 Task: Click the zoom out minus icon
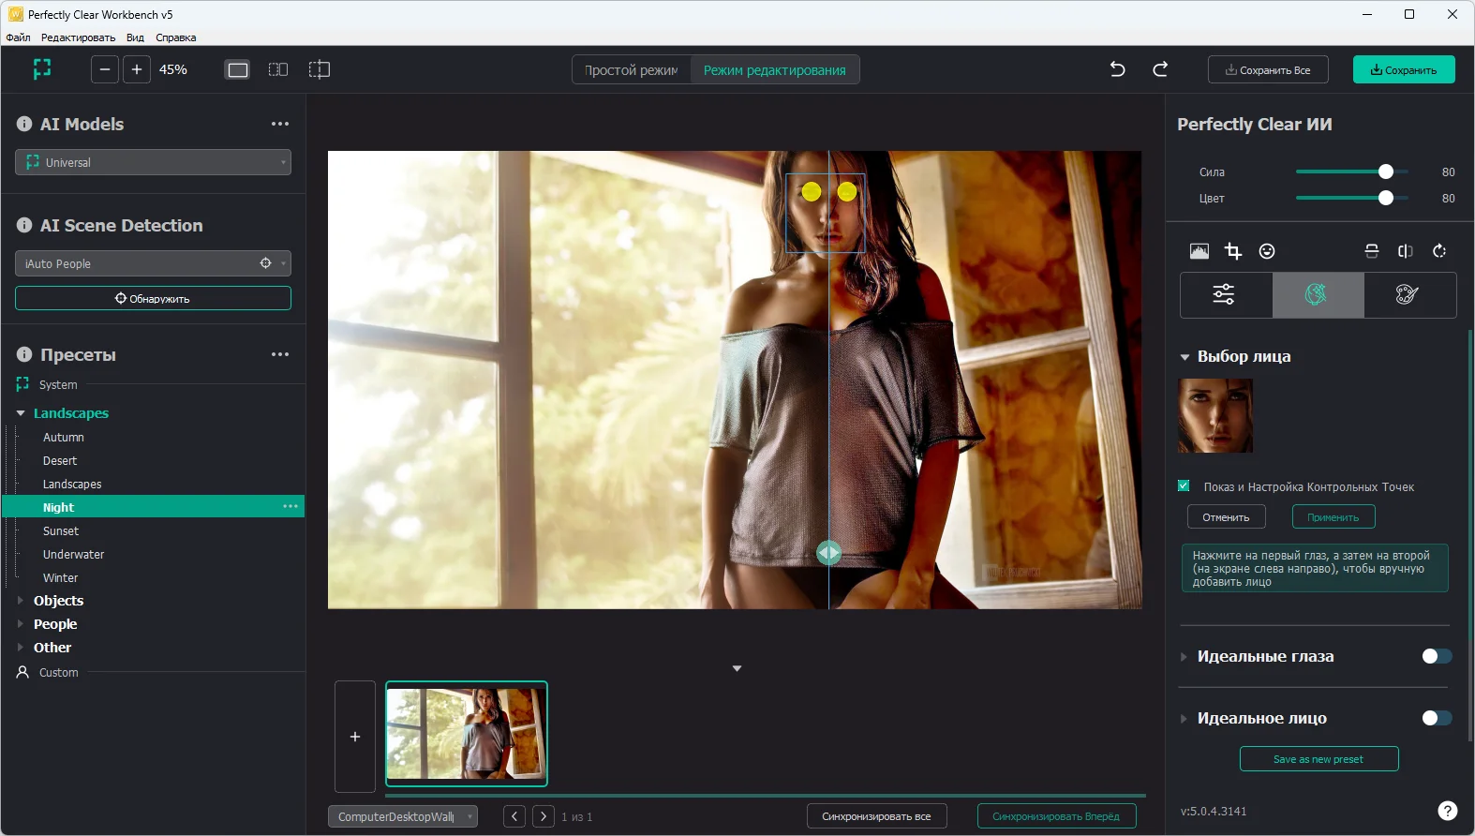(105, 69)
